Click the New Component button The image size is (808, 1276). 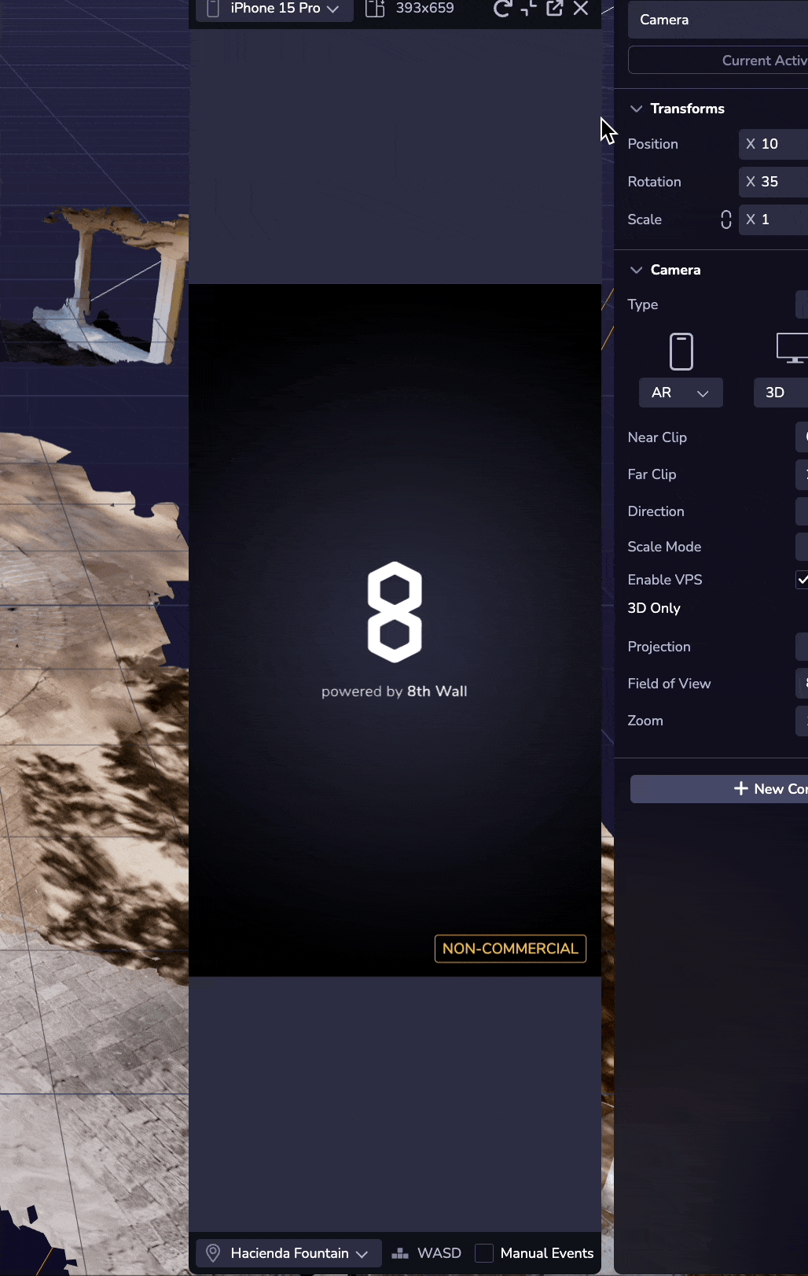(719, 789)
